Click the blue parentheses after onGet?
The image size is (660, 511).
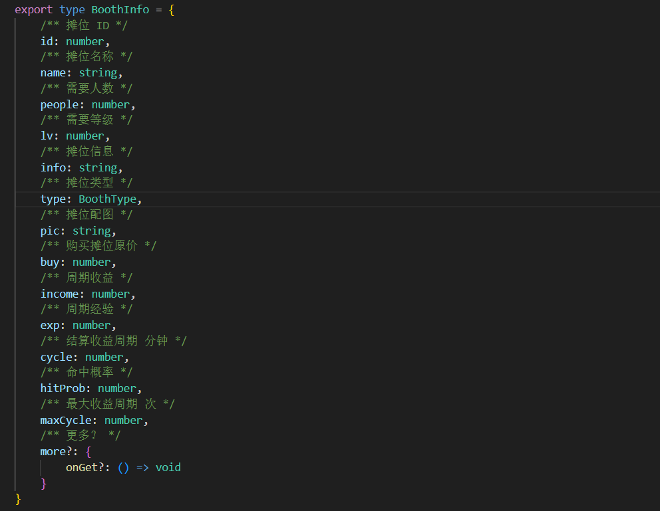[123, 468]
